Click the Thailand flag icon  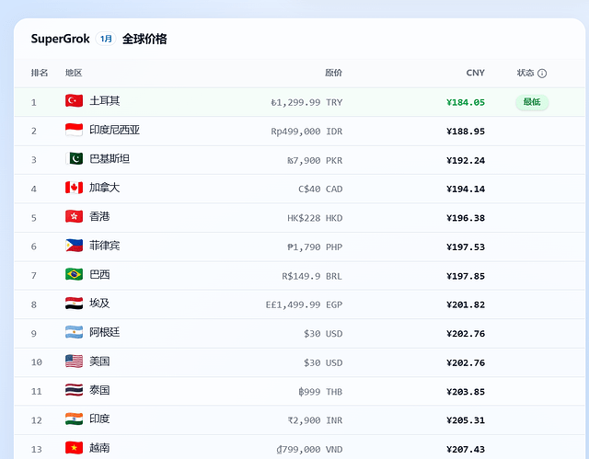coord(74,390)
